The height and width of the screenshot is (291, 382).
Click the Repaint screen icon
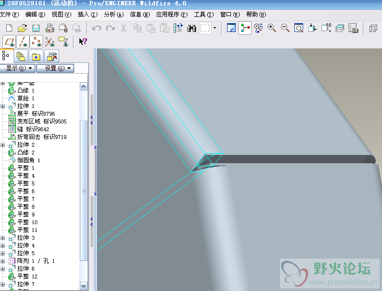coord(231,28)
